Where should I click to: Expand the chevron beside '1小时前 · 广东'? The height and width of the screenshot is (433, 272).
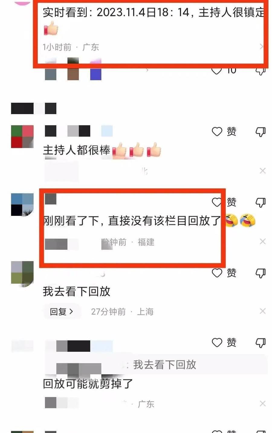261,47
